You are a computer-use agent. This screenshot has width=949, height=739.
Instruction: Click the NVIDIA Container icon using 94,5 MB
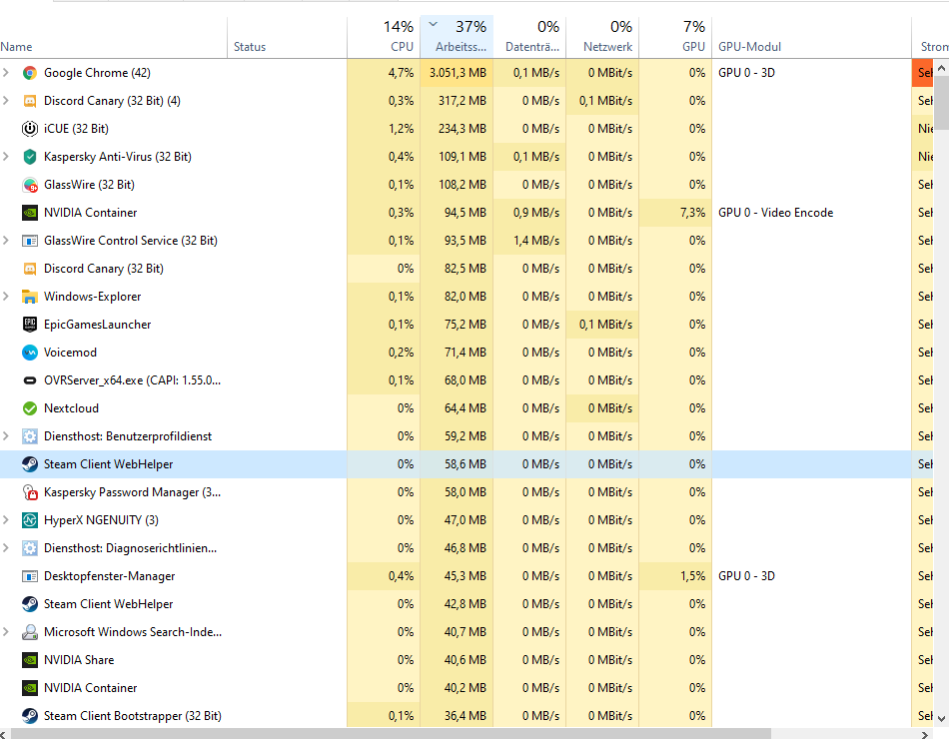(30, 213)
